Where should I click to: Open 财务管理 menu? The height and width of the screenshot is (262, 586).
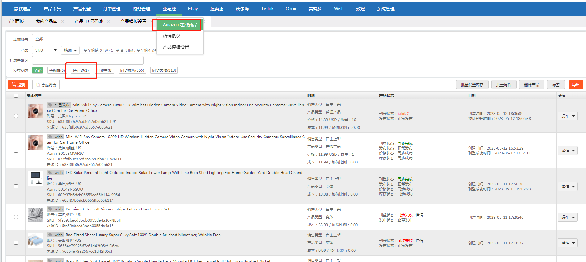(142, 9)
